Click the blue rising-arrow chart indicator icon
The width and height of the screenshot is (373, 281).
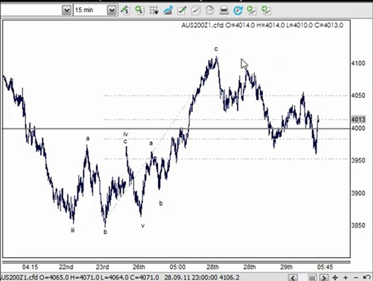168,10
